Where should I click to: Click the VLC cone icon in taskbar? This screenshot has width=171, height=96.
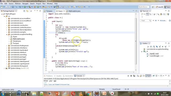pos(81,94)
